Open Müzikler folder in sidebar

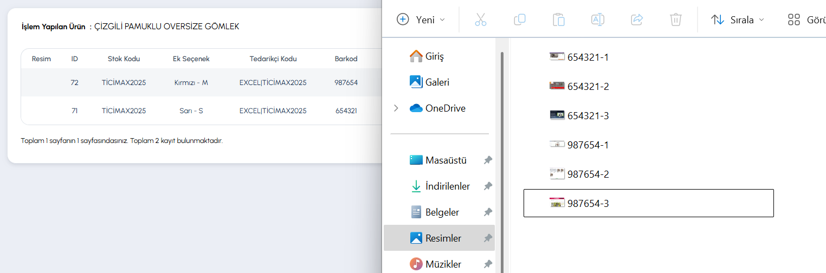(x=436, y=264)
